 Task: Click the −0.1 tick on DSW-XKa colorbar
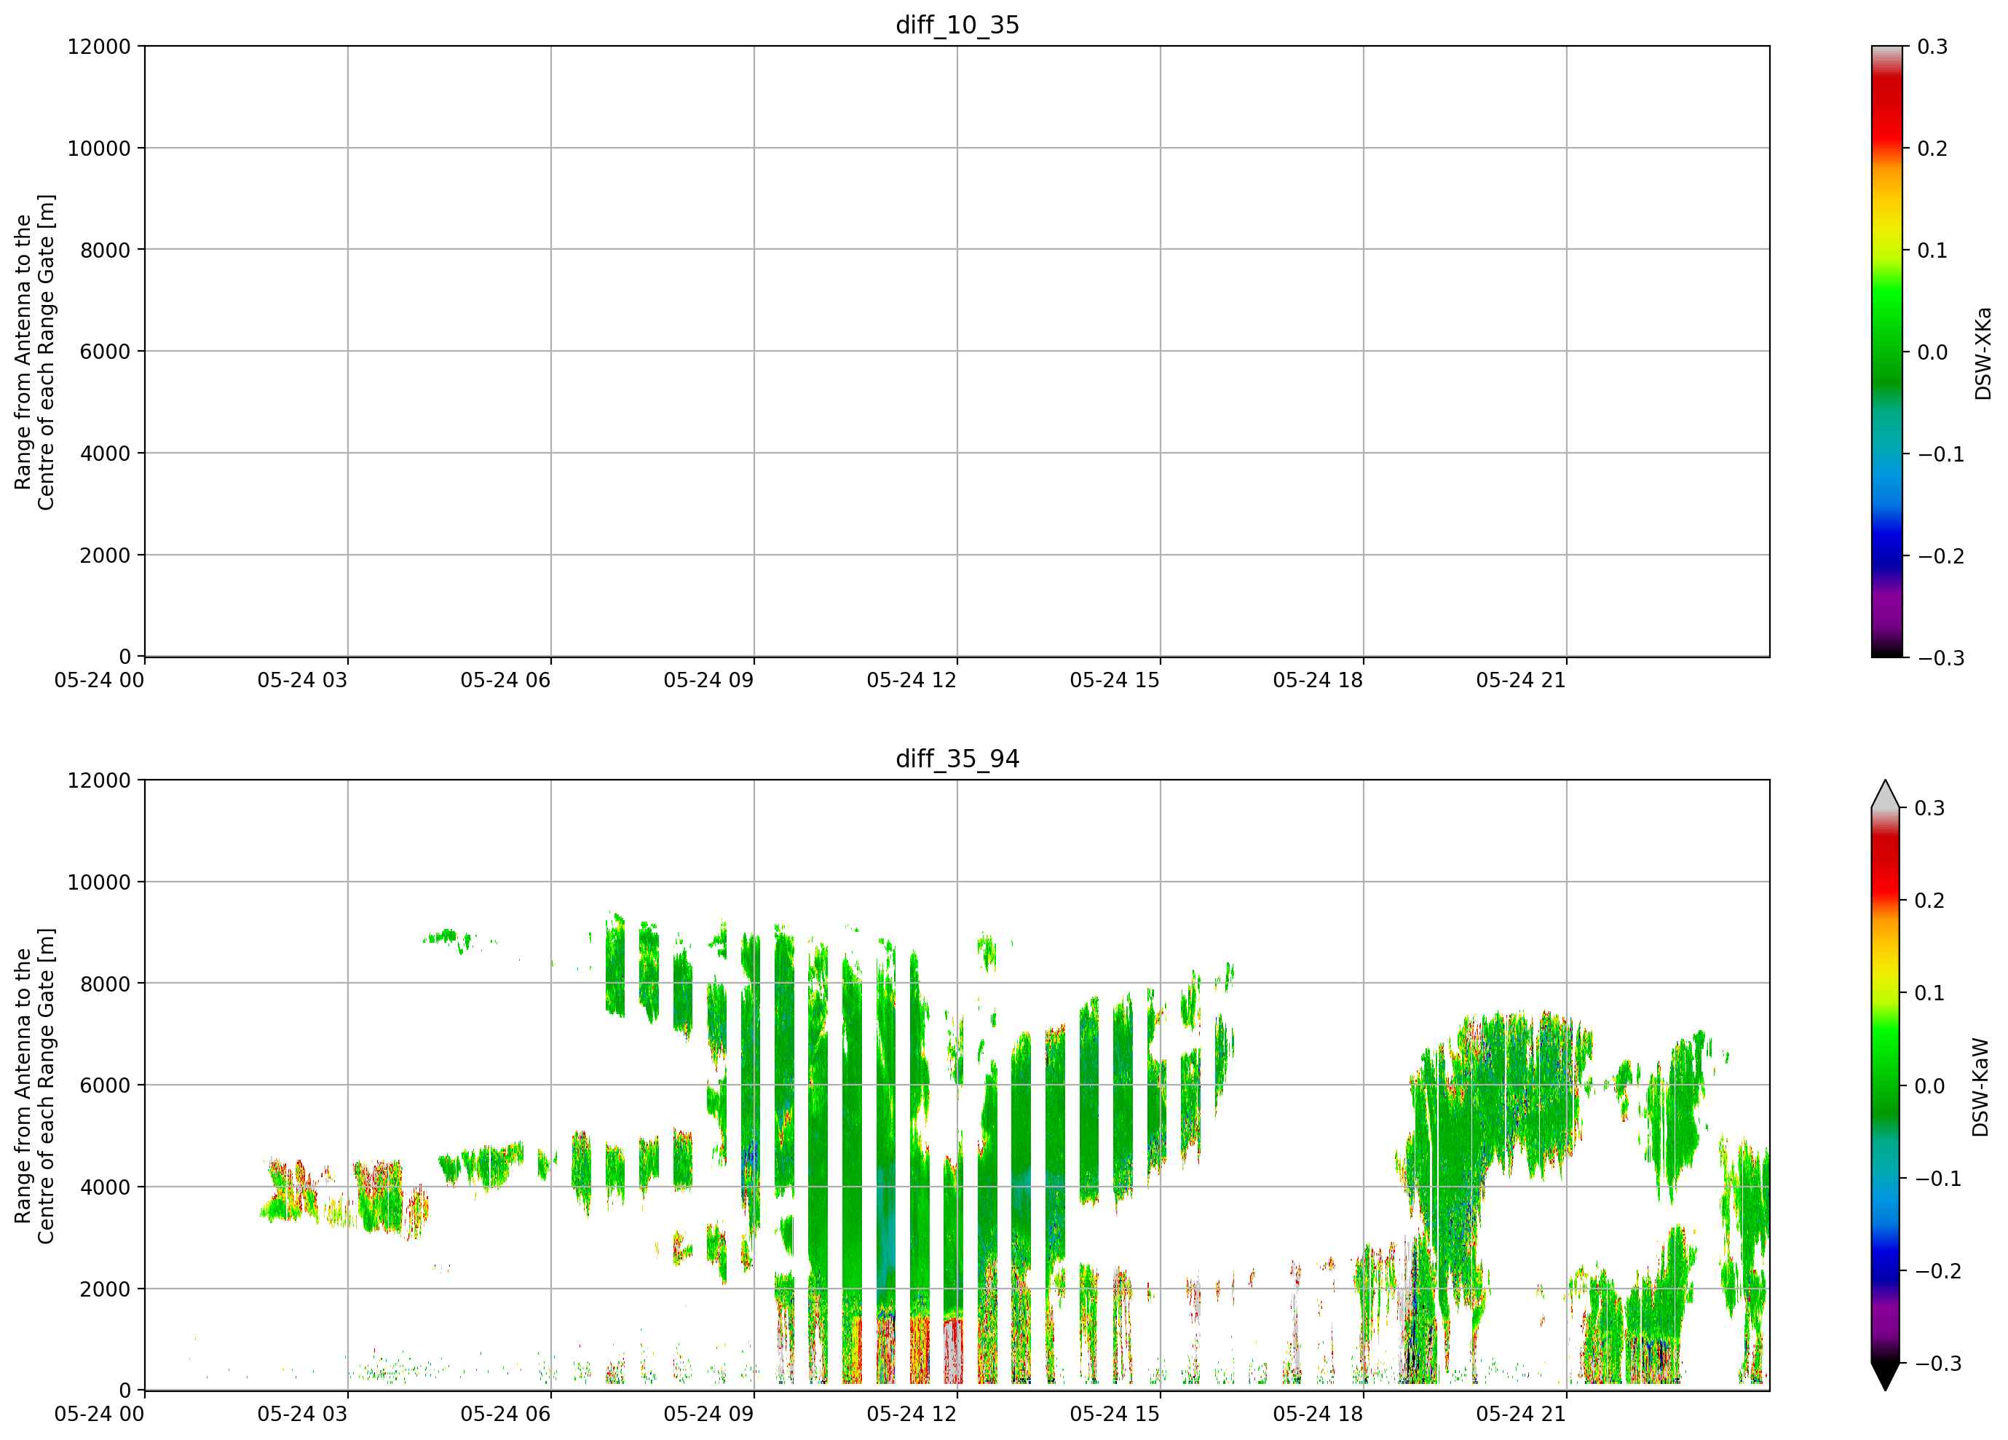tap(1941, 454)
